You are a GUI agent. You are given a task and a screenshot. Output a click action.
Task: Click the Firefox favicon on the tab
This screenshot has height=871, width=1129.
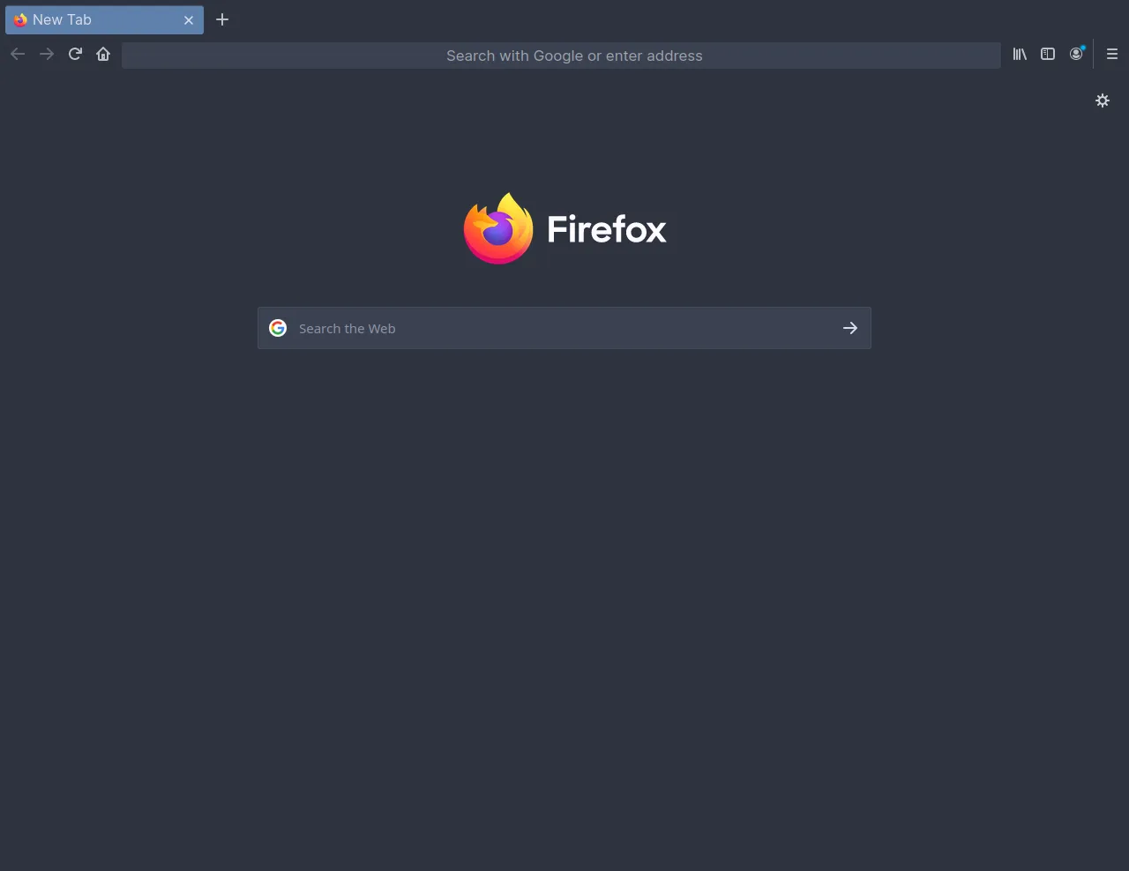click(20, 19)
